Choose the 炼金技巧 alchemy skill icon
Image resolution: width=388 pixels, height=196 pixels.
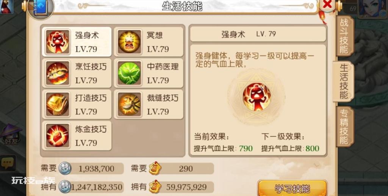[x=58, y=136]
